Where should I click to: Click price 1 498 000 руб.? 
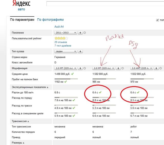(x=62, y=74)
